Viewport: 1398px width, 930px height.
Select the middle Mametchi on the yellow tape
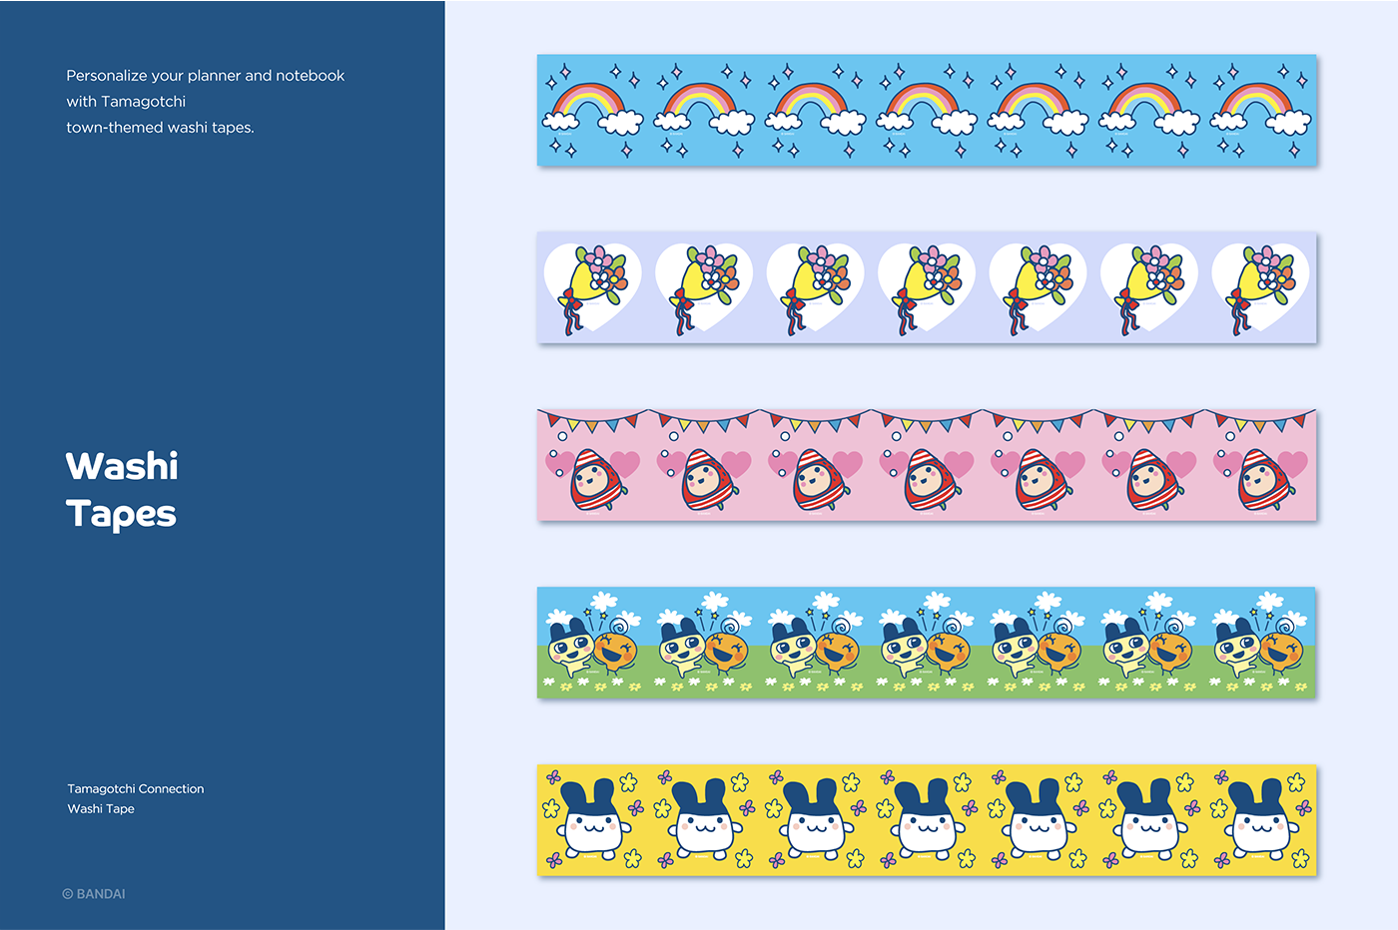[930, 820]
